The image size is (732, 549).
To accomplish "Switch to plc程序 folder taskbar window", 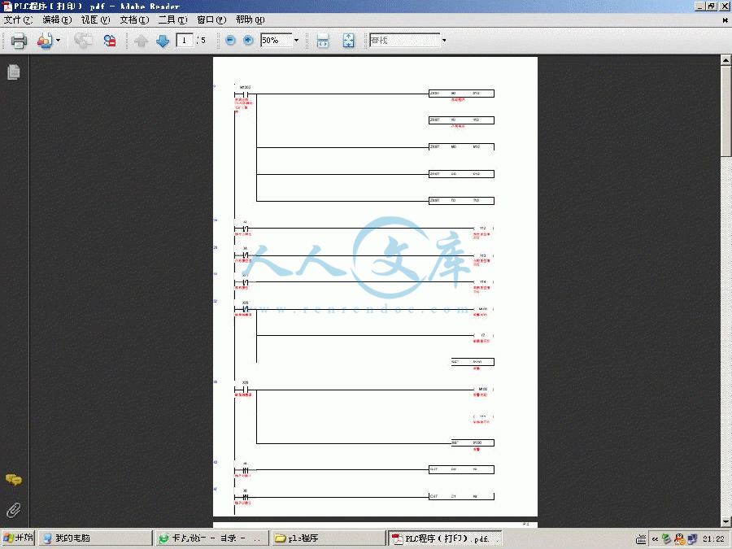I will 329,538.
